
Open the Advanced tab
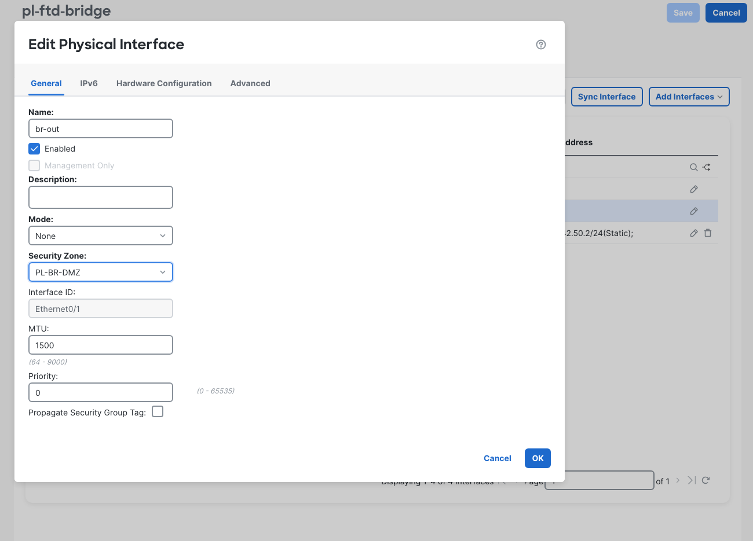(x=250, y=83)
